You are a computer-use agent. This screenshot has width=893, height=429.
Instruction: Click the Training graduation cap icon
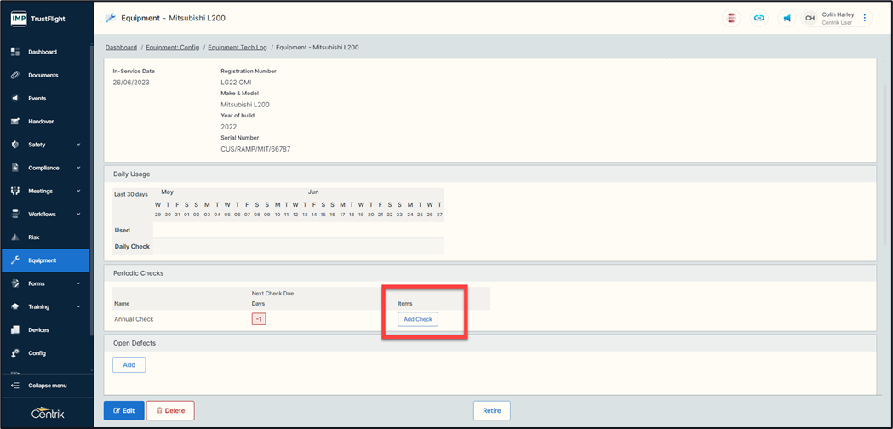click(15, 306)
